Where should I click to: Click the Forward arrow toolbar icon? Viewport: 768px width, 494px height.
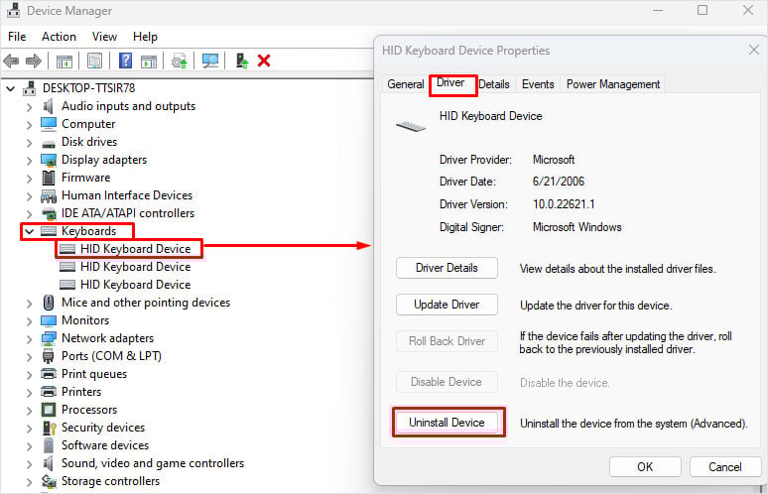click(x=34, y=62)
